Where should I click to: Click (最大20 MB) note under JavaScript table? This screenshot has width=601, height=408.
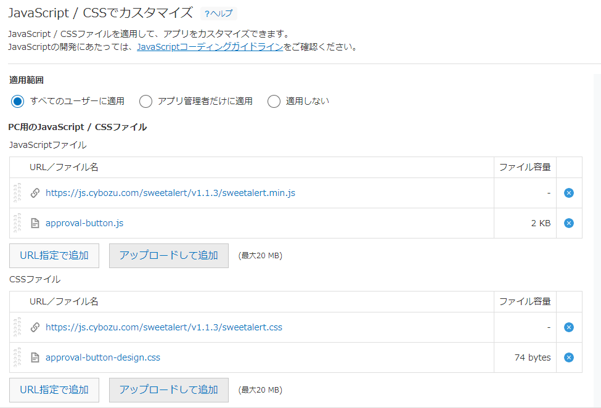point(260,256)
